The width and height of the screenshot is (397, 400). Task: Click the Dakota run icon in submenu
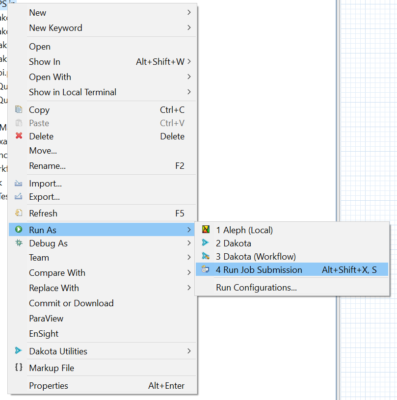(206, 243)
